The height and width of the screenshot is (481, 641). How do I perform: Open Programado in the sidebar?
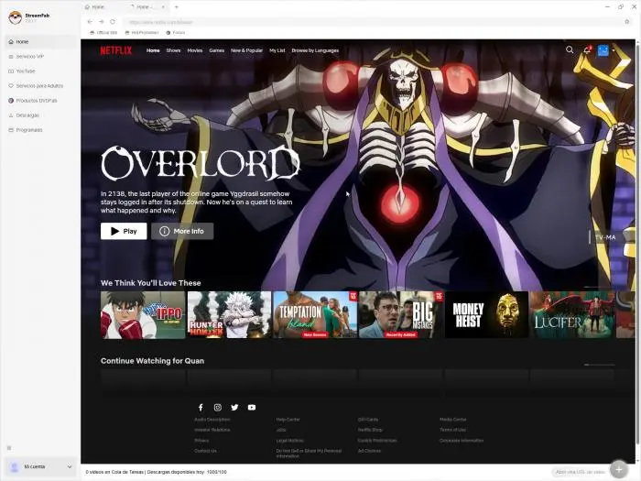click(41, 130)
